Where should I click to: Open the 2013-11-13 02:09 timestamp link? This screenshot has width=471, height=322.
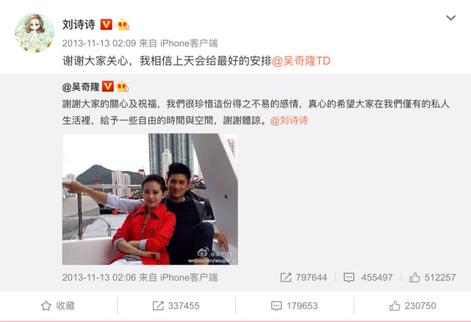pyautogui.click(x=99, y=43)
